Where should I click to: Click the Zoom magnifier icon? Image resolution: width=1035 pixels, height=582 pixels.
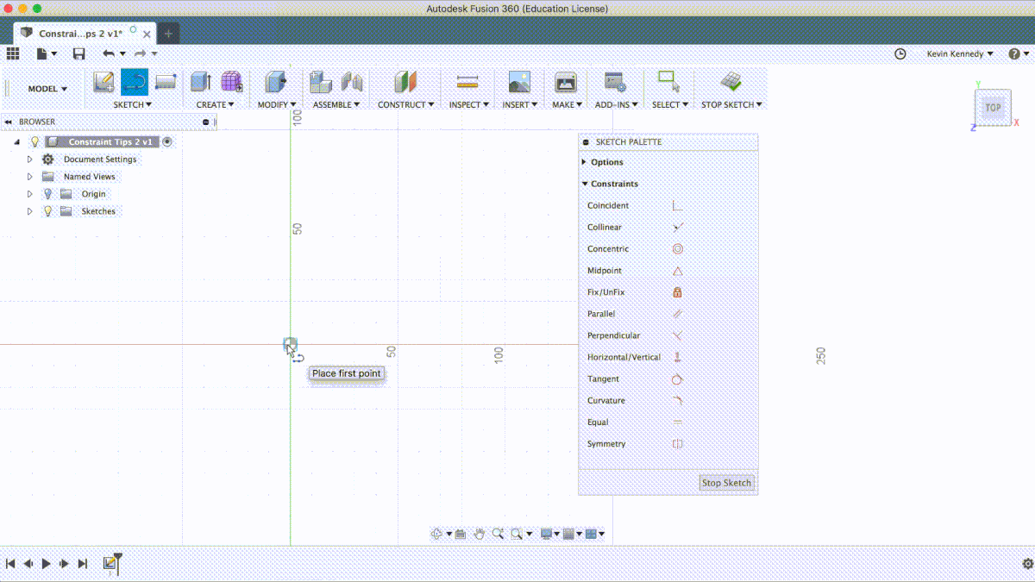pyautogui.click(x=498, y=534)
